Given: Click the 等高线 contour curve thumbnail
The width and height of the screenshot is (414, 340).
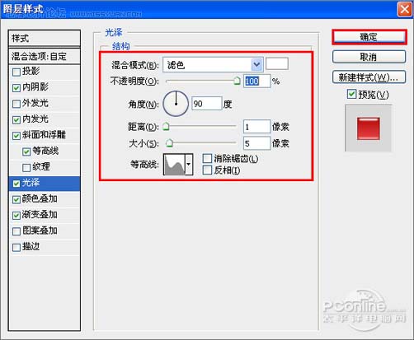Looking at the screenshot, I should pos(174,165).
